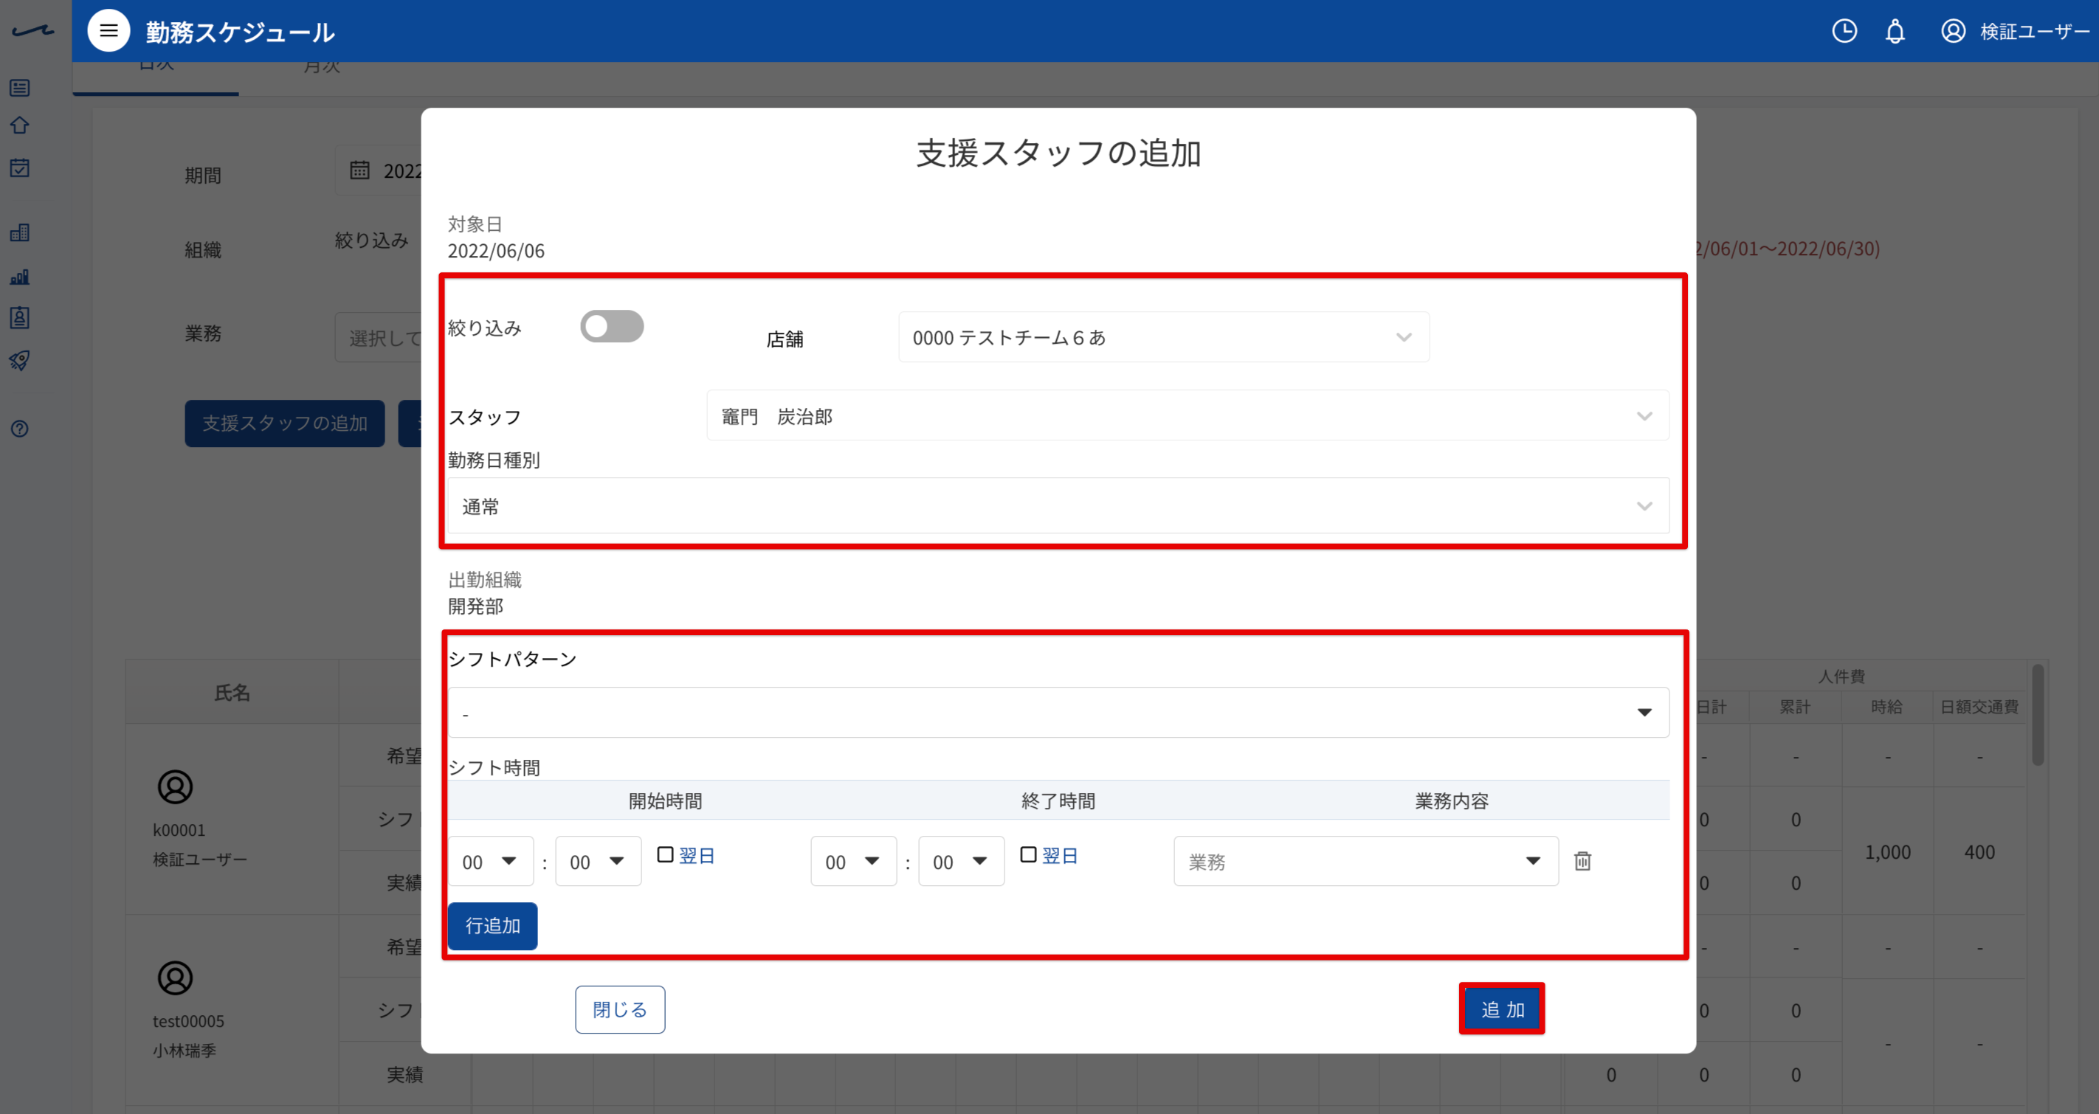Open the 業務 content dropdown in the shift row

(x=1365, y=861)
